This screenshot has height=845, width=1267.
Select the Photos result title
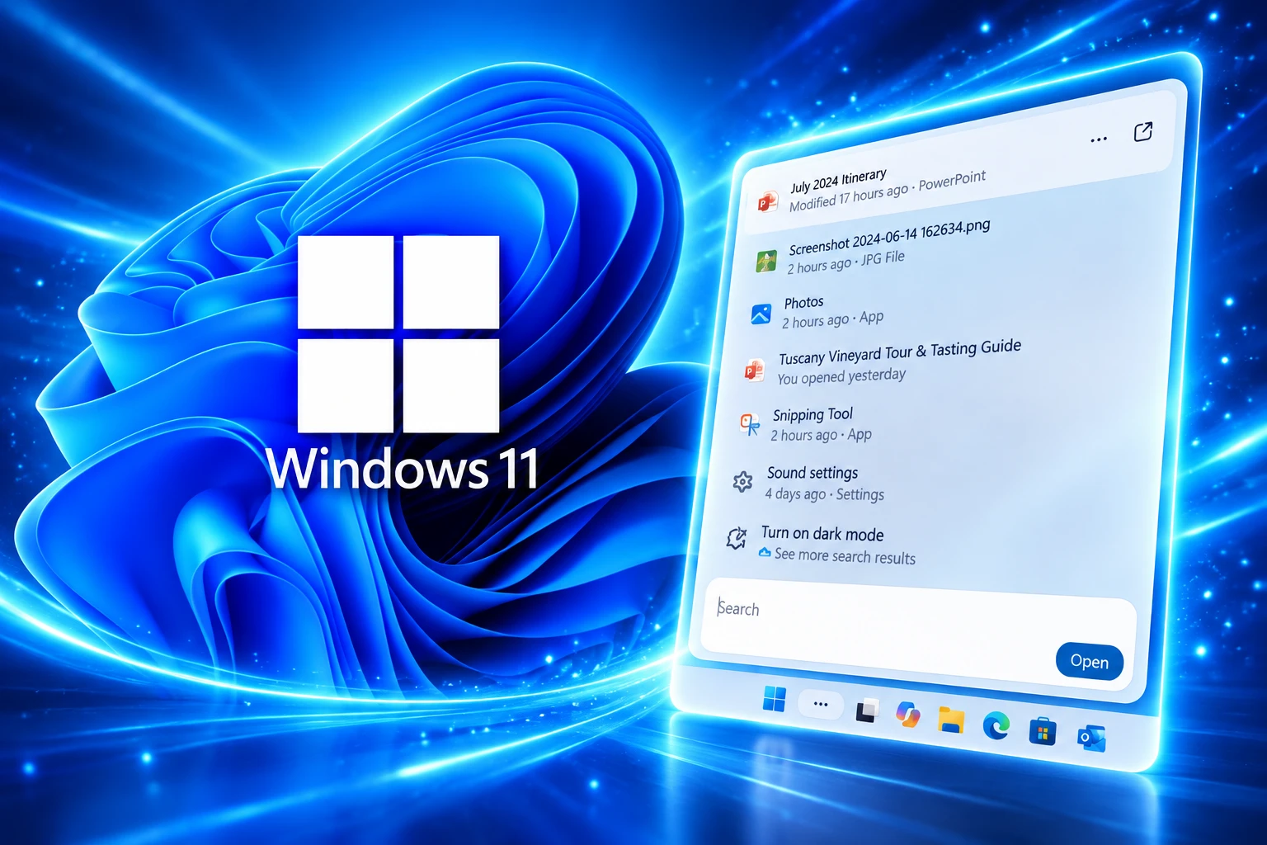coord(804,303)
